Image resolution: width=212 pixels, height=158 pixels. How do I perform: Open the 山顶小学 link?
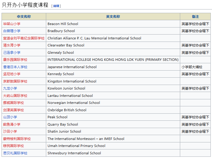(10, 117)
